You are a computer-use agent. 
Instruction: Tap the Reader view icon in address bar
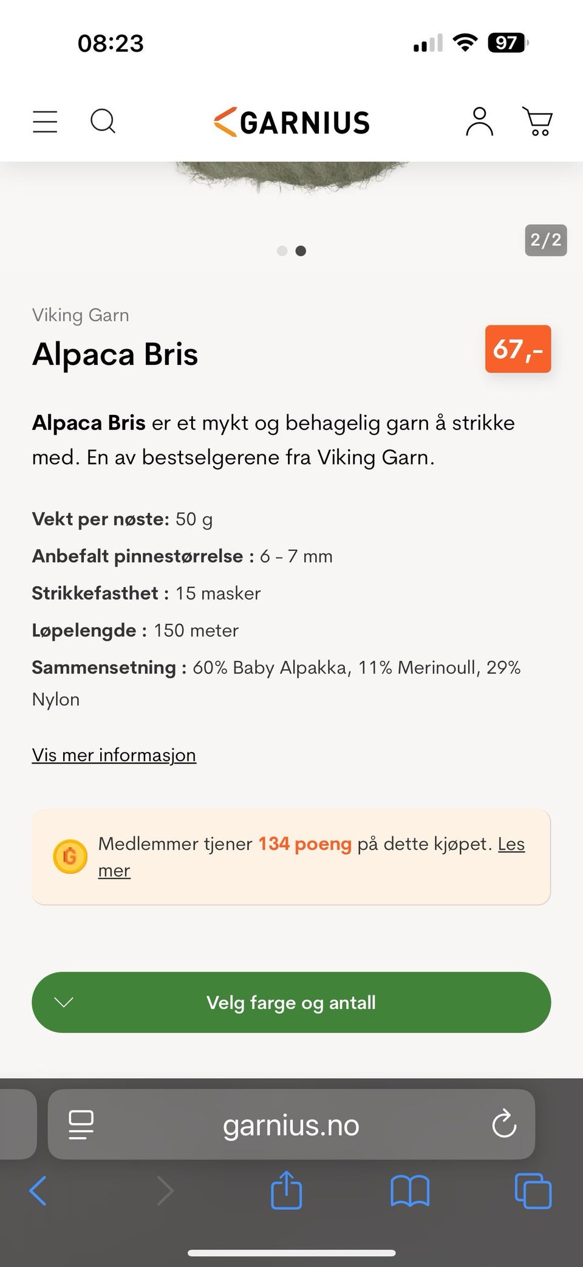coord(81,1124)
